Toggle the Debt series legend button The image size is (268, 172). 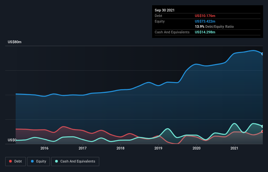tap(15, 162)
